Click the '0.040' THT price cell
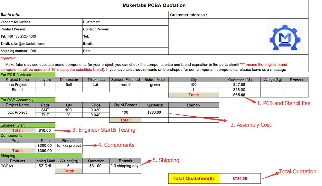 [96, 115]
